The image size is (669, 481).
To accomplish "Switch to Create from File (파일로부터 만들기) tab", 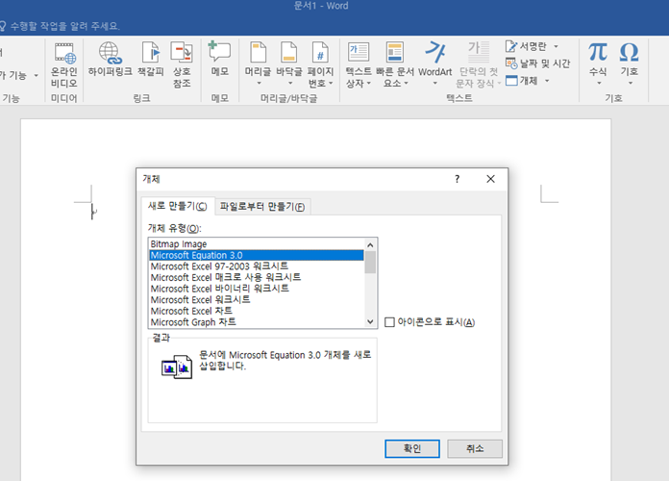I will pyautogui.click(x=262, y=207).
